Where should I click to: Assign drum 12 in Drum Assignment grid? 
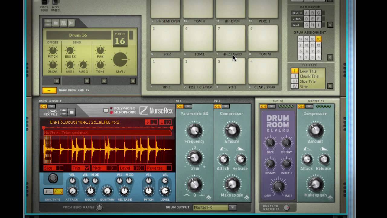tap(318, 45)
